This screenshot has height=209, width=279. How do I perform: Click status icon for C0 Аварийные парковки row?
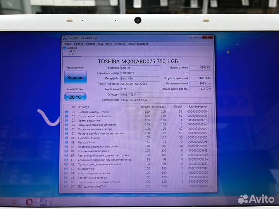[x=66, y=160]
